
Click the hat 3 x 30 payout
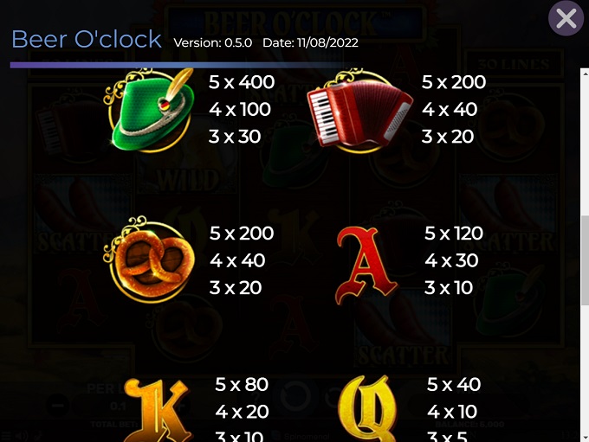[235, 137]
